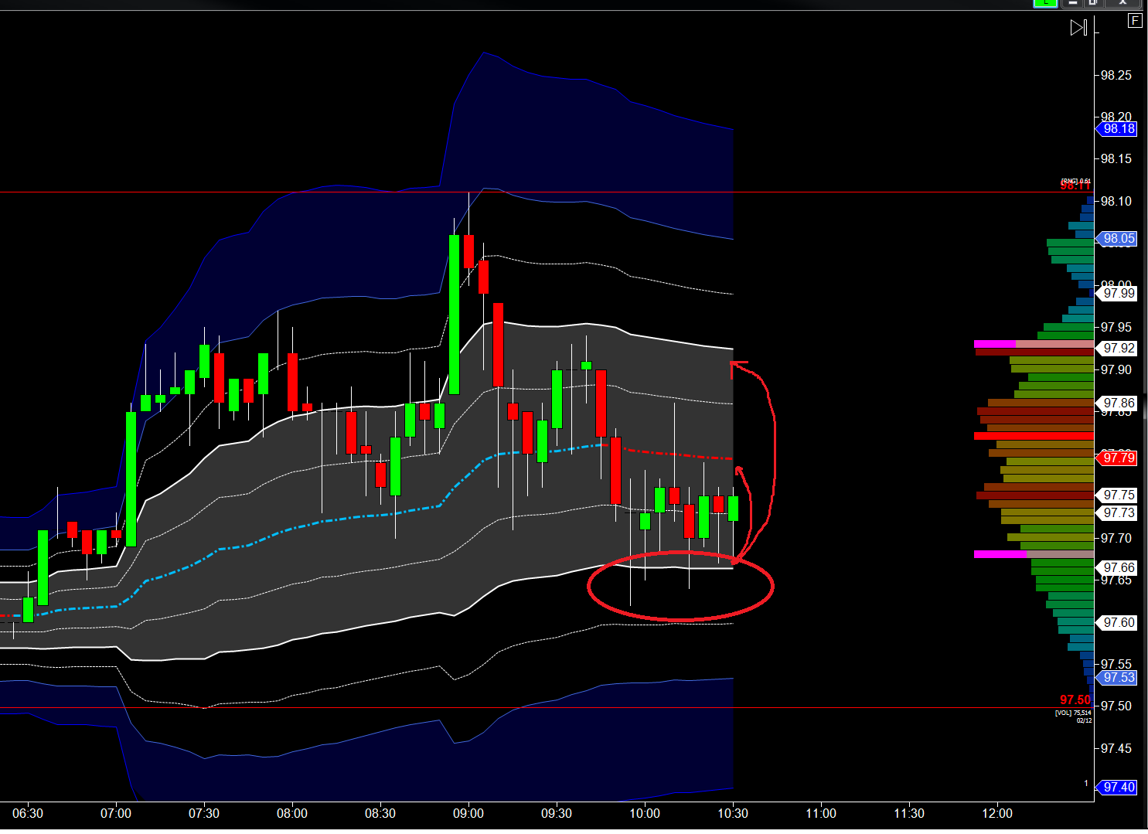Click the 08:30 time axis label
The height and width of the screenshot is (834, 1148).
380,814
